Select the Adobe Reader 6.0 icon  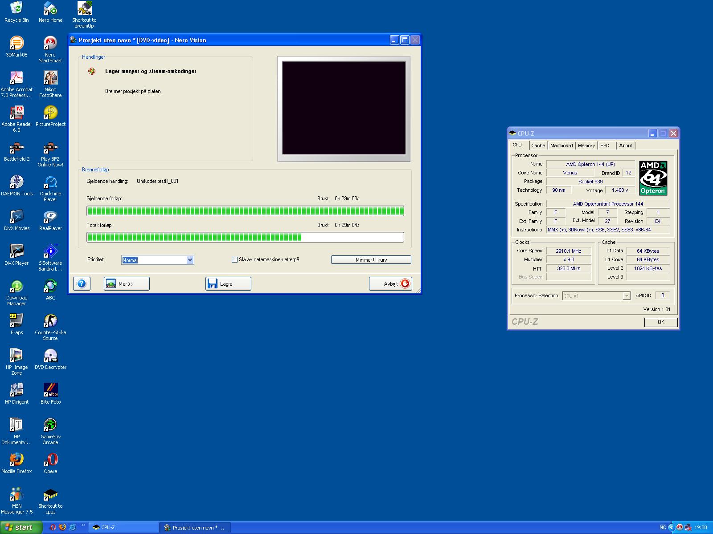[16, 119]
